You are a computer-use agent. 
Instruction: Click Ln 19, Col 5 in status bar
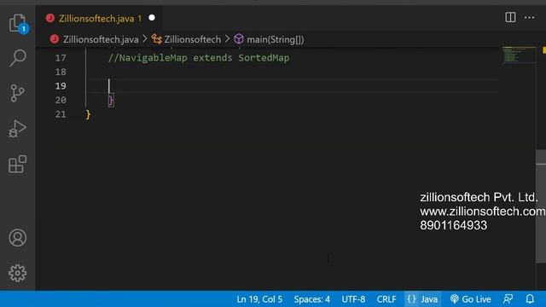pos(259,299)
